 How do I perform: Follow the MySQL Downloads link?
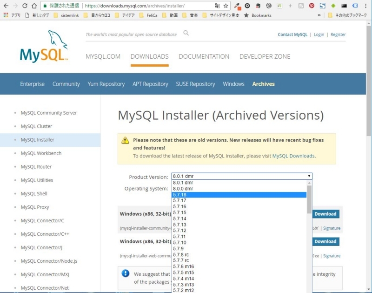(x=293, y=156)
